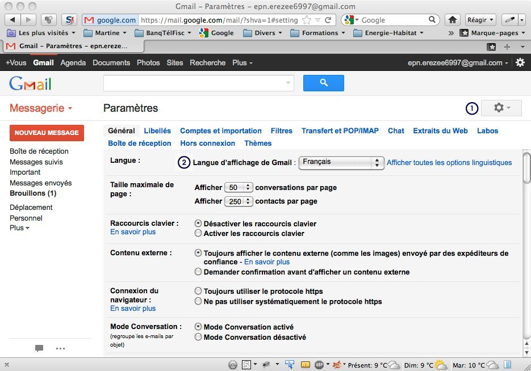531x371 pixels.
Task: Go forward with the browser forward arrow
Action: tap(29, 20)
